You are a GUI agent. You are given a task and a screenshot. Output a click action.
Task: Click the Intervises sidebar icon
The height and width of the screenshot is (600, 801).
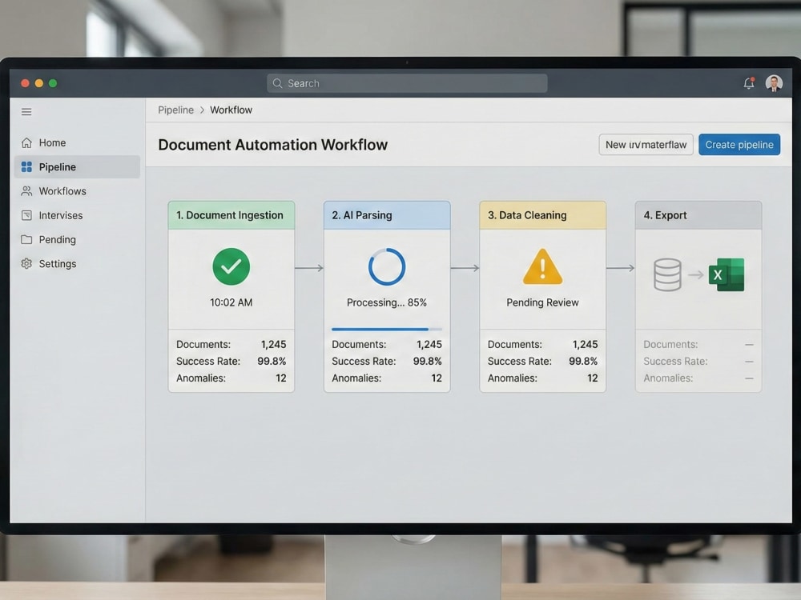pos(26,215)
